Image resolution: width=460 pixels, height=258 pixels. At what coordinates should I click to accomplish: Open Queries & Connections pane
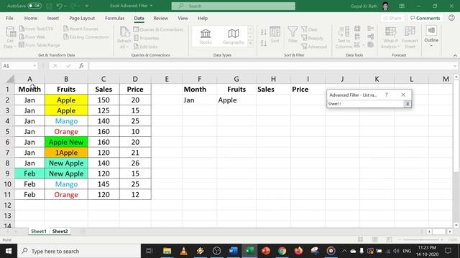pyautogui.click(x=158, y=29)
